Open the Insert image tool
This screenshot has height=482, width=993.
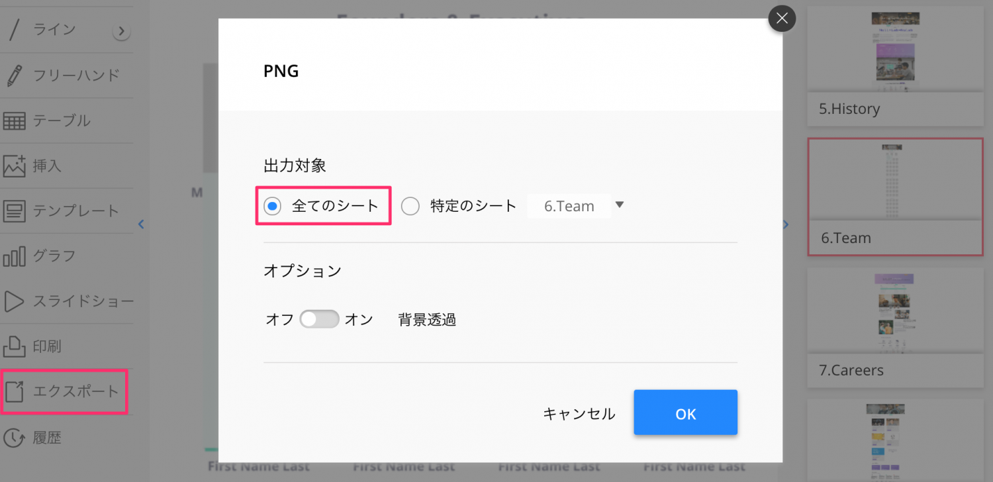pos(15,166)
